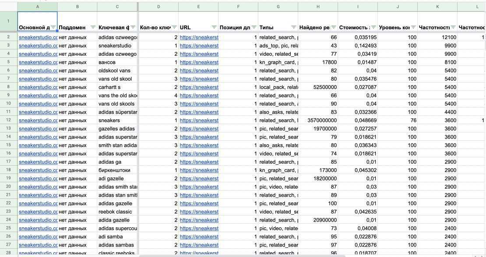Select the Основной домен header cell

[38, 21]
